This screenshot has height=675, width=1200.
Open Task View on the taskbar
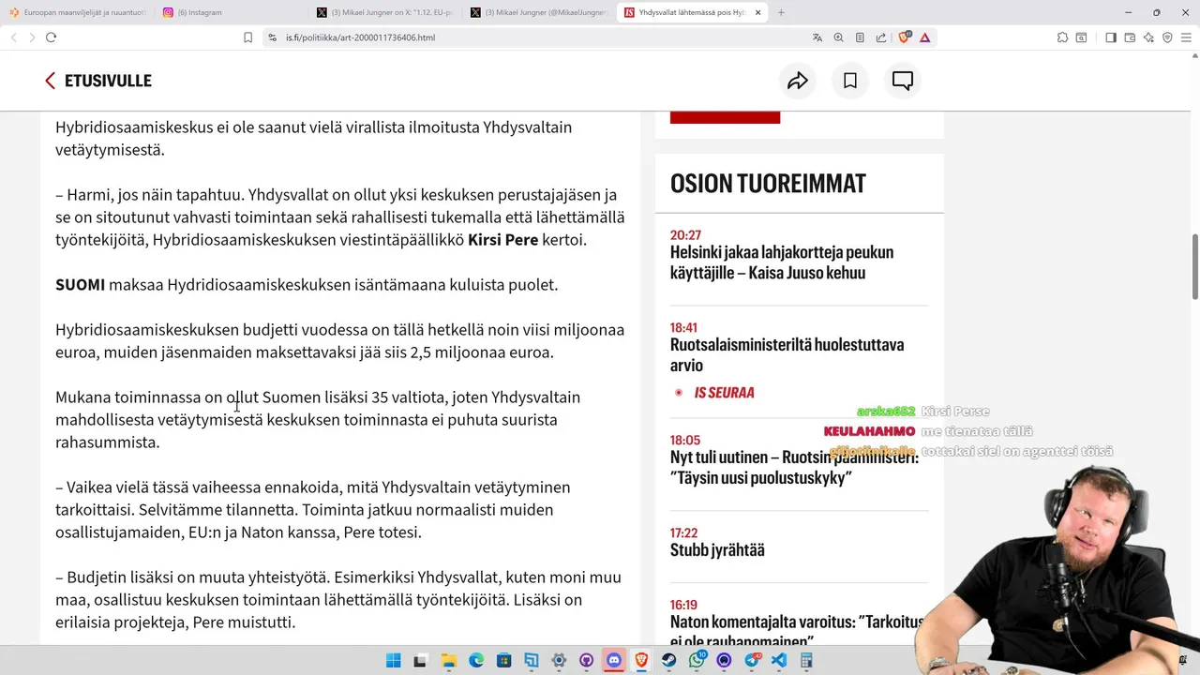(420, 660)
